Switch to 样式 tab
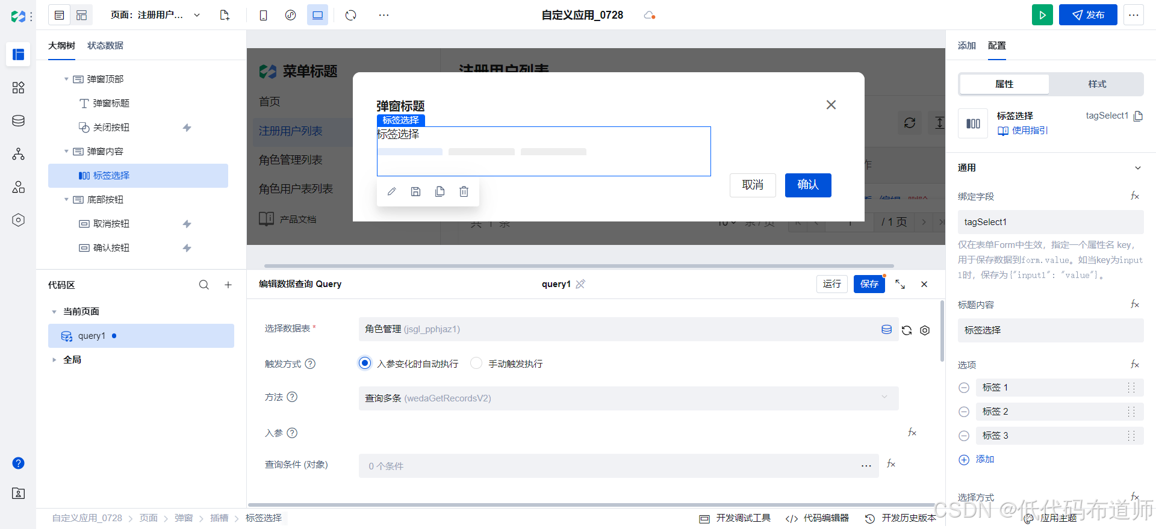This screenshot has height=529, width=1156. click(1097, 84)
